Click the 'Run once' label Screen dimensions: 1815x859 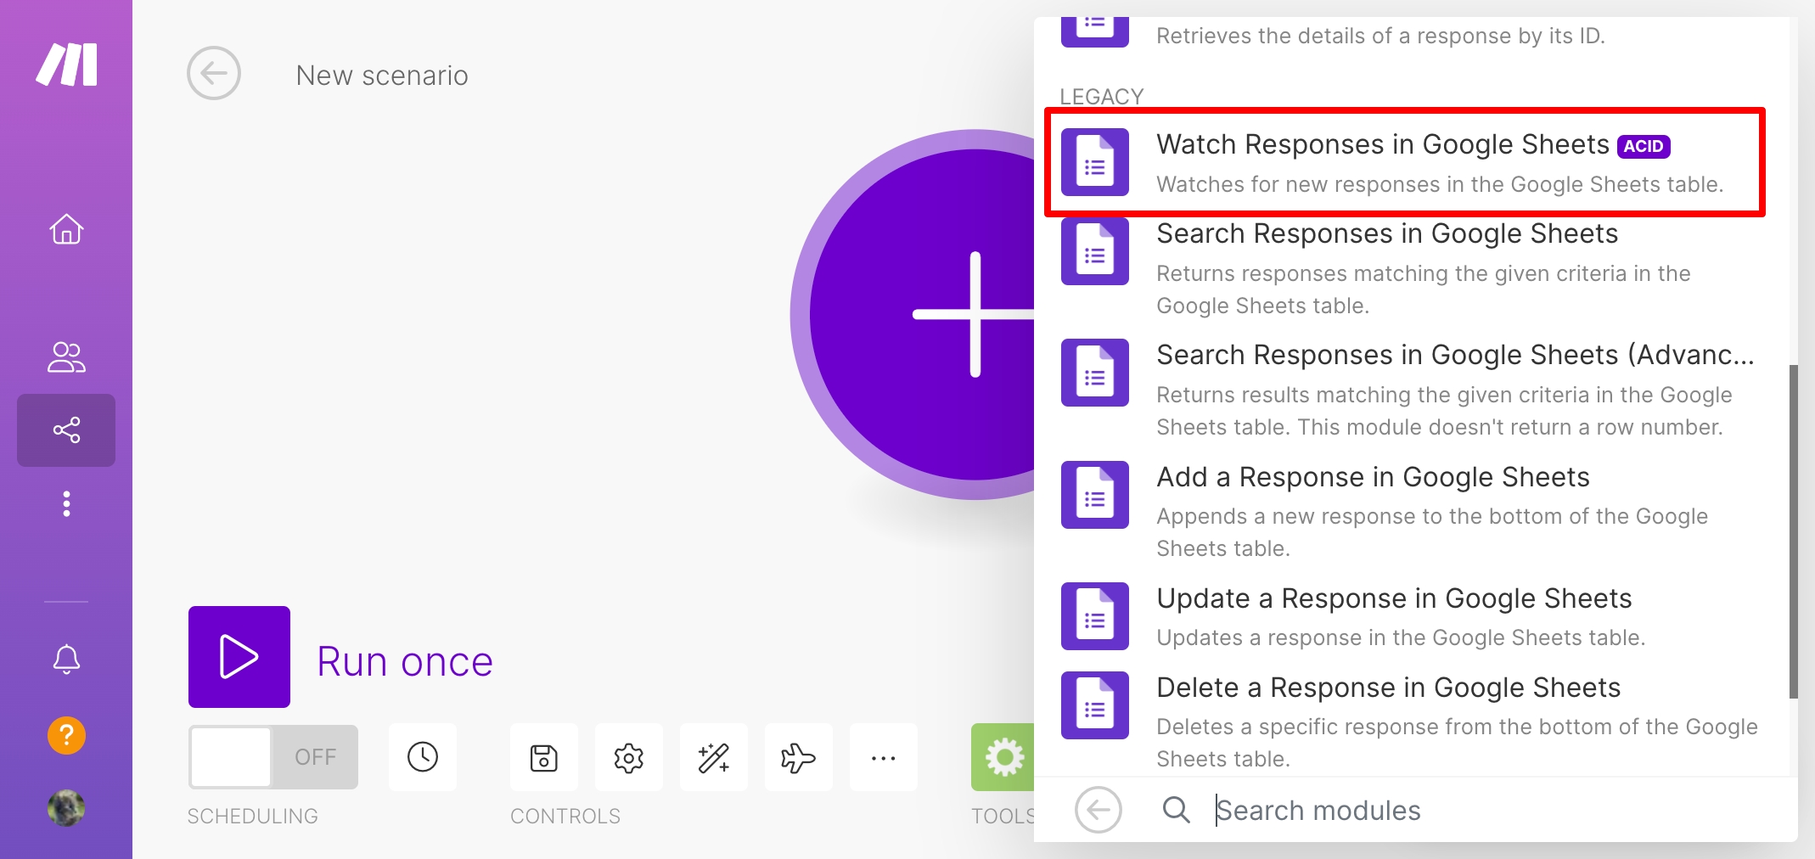click(405, 661)
